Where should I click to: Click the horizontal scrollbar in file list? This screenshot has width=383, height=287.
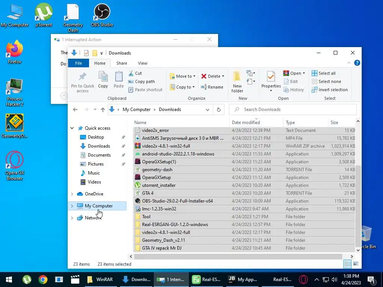pyautogui.click(x=238, y=256)
